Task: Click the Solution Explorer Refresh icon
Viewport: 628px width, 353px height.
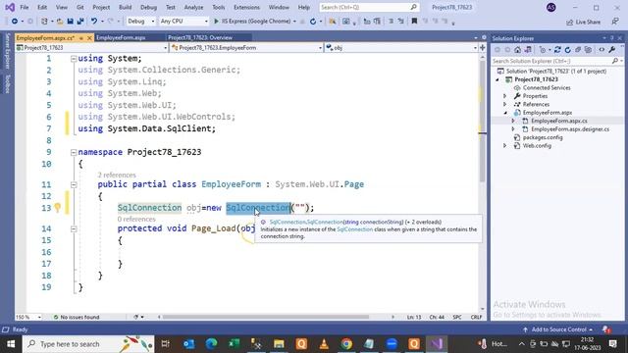Action: click(x=567, y=50)
